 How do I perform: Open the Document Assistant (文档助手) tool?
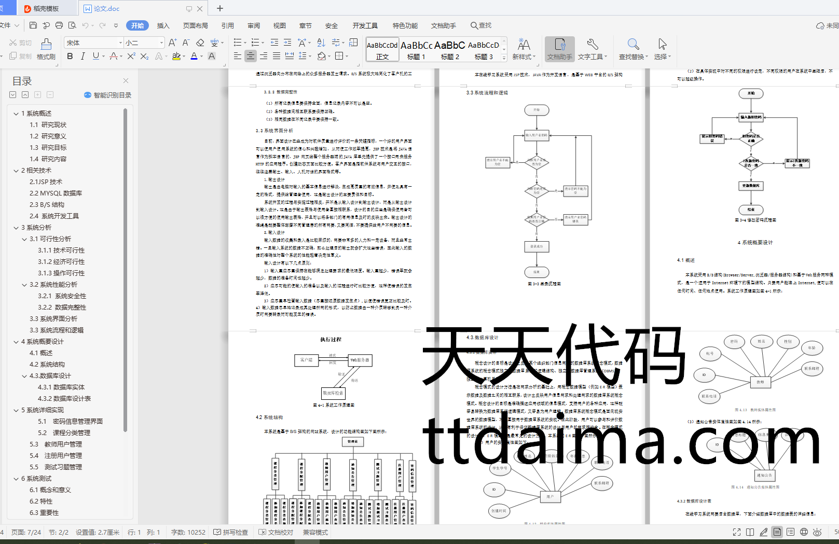(x=559, y=49)
